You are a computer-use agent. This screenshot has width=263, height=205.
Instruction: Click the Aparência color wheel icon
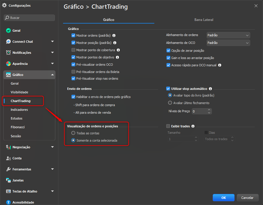[8, 64]
